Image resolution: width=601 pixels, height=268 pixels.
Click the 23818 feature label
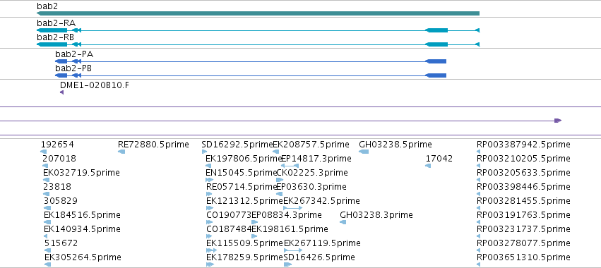[x=57, y=186]
